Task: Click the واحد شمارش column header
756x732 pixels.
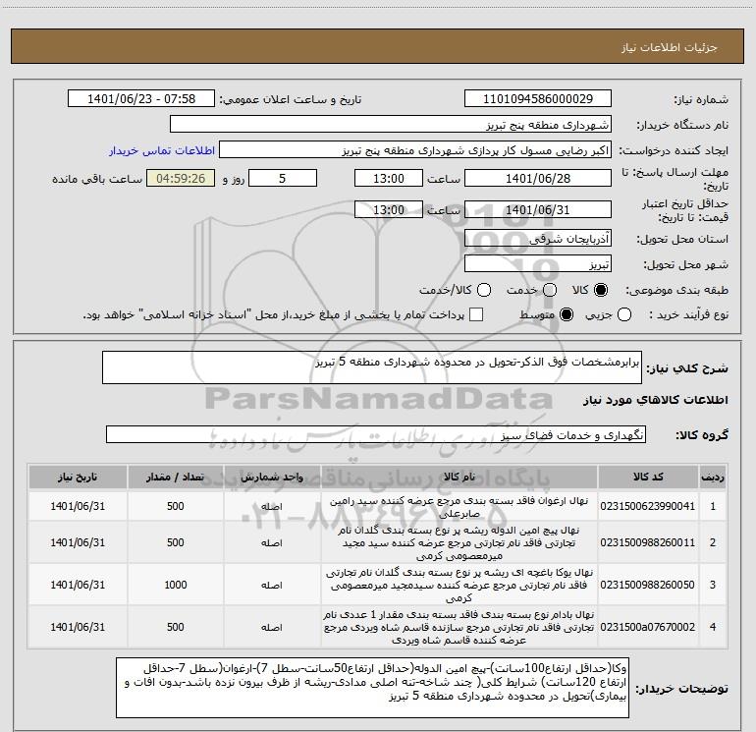Action: (x=272, y=477)
